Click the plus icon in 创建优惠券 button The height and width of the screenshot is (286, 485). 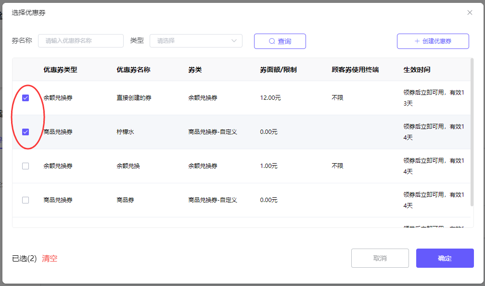coord(417,41)
